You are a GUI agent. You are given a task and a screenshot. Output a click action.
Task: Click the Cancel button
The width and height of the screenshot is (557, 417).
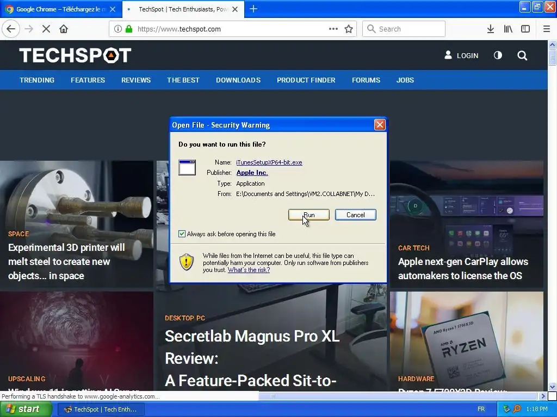[356, 215]
